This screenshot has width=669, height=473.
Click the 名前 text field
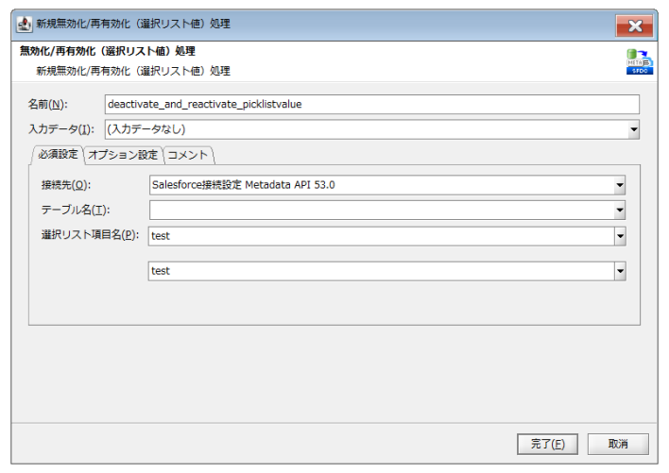(x=371, y=104)
